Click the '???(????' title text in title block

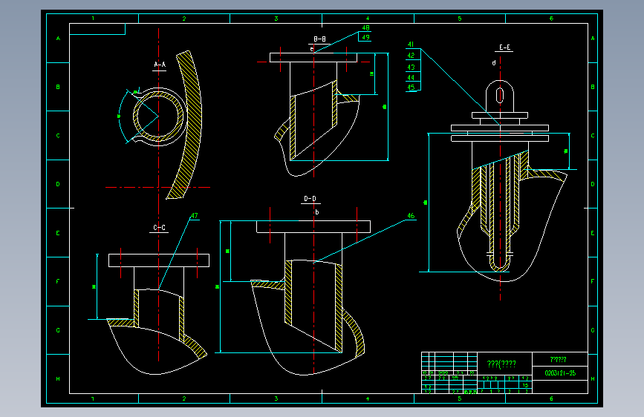click(x=501, y=364)
